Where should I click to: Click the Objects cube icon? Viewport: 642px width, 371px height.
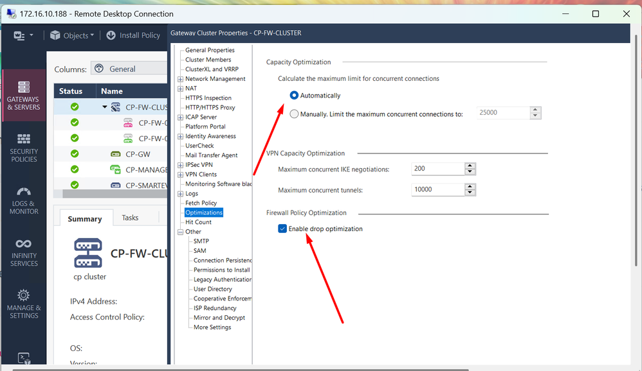coord(55,35)
